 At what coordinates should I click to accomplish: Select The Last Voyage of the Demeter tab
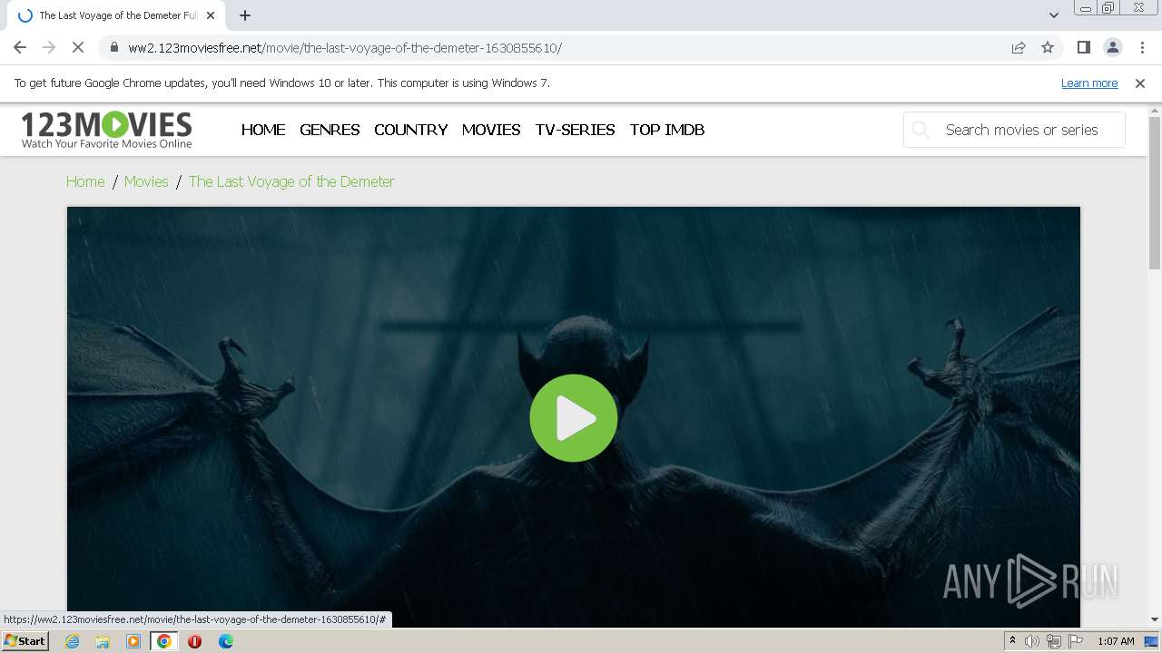click(116, 15)
